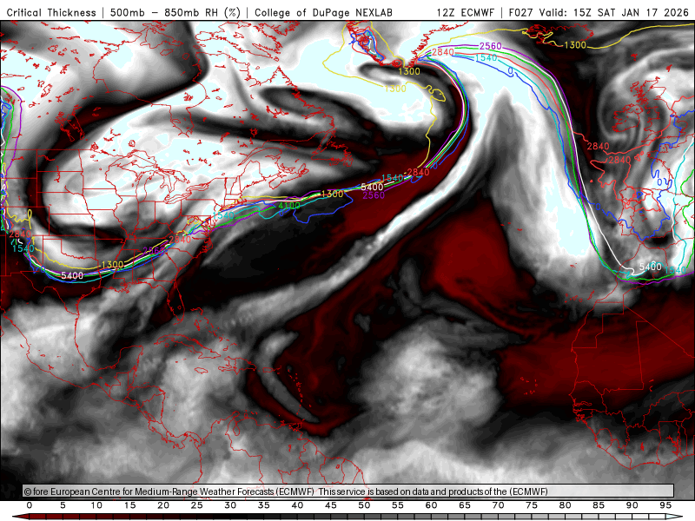
Task: Click the "60" label on the color scale
Action: click(x=431, y=505)
